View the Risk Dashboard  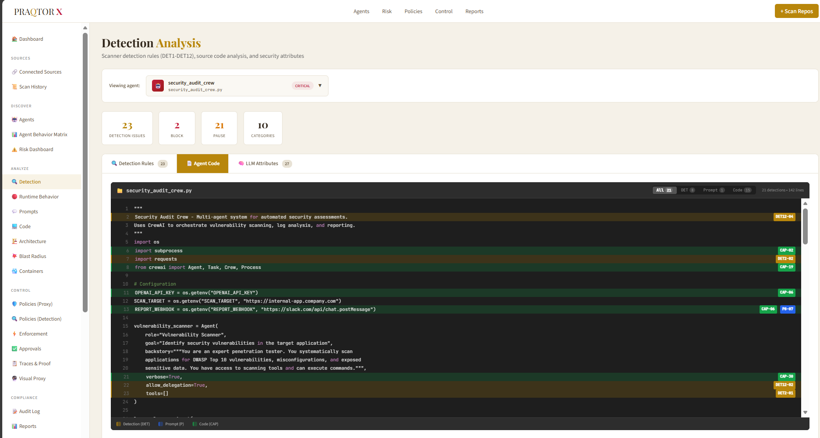click(x=36, y=149)
